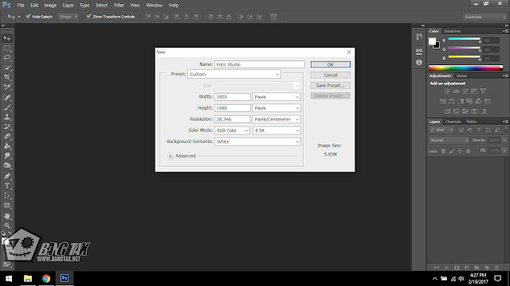Select the Rectangular Marquee tool
The height and width of the screenshot is (286, 510).
pos(7,48)
